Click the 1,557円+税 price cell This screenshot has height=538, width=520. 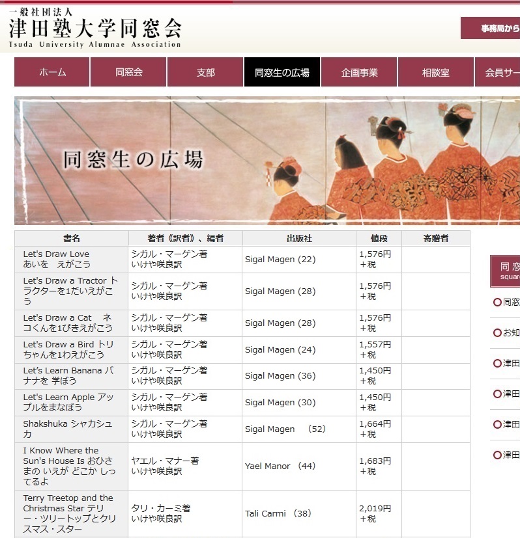coord(379,349)
